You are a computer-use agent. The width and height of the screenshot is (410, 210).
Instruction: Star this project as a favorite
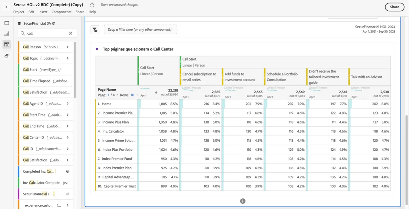click(x=92, y=5)
